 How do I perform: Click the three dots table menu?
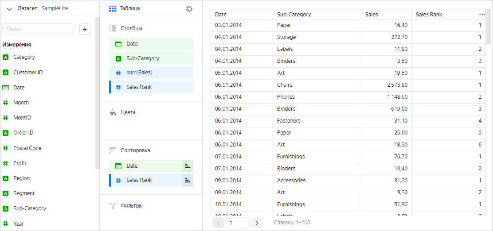[482, 14]
